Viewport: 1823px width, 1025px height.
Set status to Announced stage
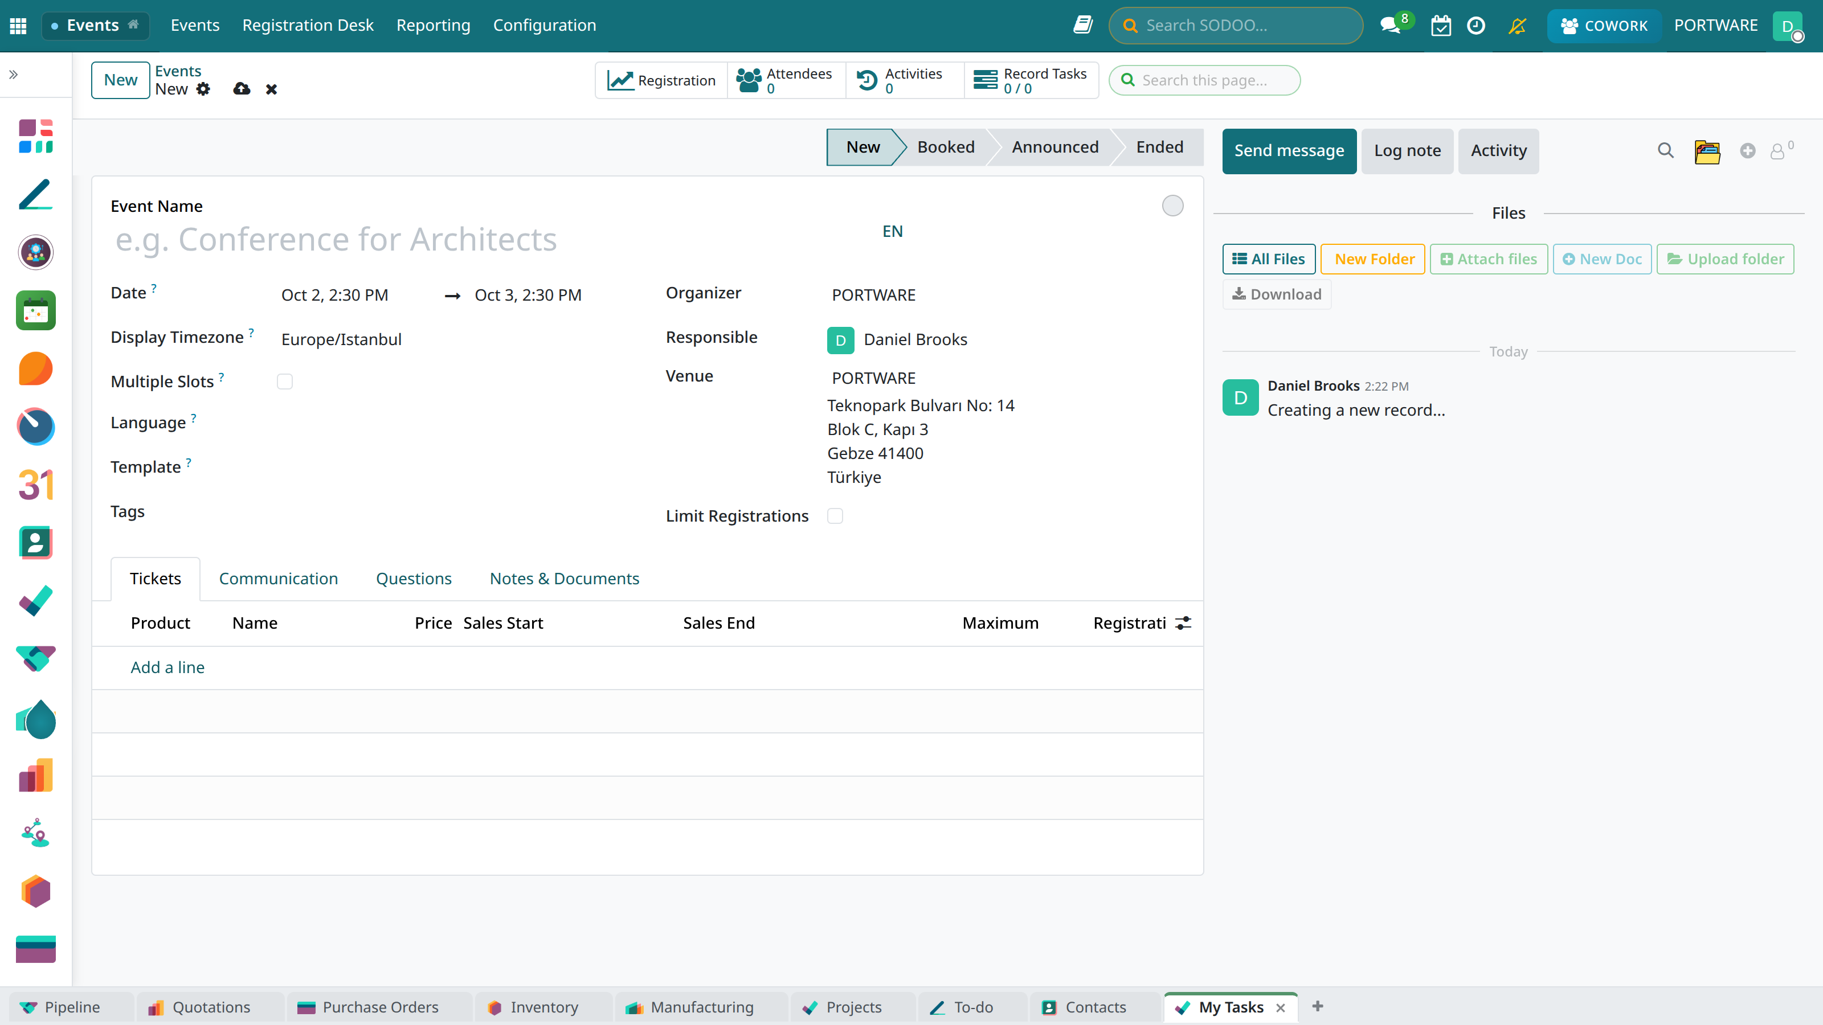pos(1054,147)
